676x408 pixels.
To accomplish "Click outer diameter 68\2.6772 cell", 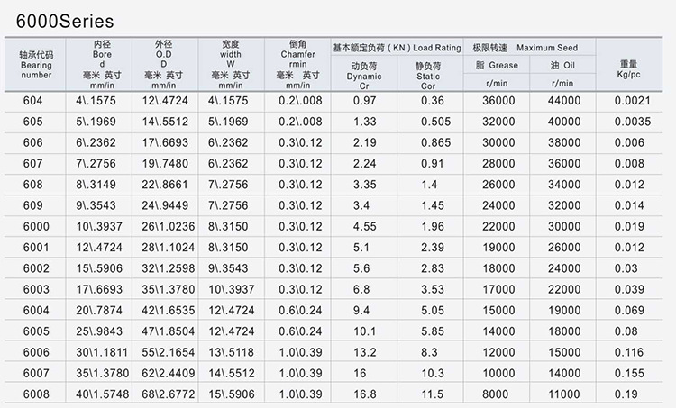I will pyautogui.click(x=169, y=393).
